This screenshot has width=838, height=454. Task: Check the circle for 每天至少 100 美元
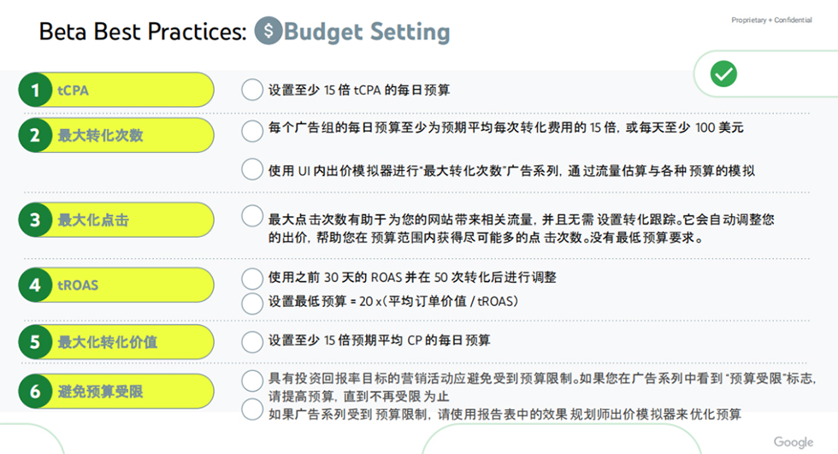[x=252, y=130]
